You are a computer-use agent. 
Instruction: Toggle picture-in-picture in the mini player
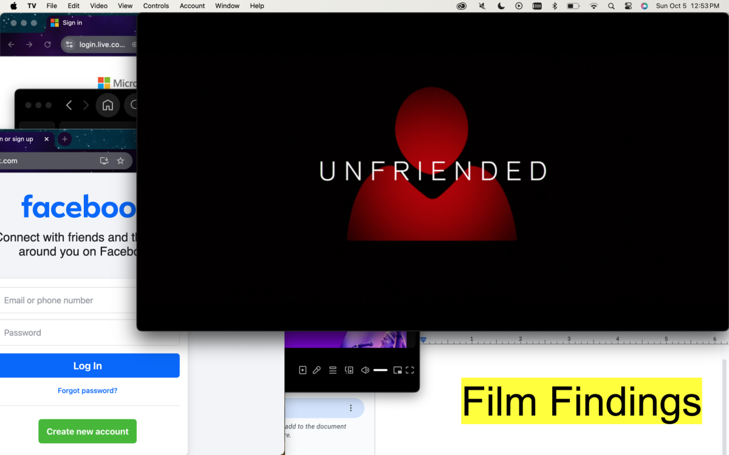click(x=397, y=370)
